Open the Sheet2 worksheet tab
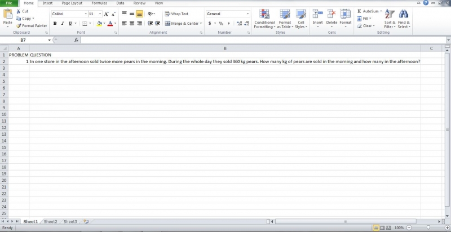This screenshot has height=232, width=451. [51, 222]
